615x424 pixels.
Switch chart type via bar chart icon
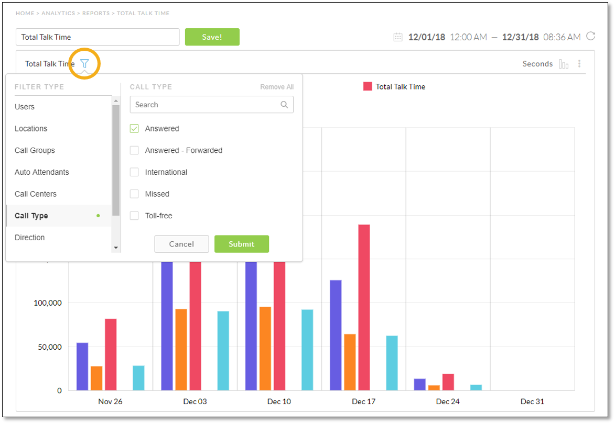click(564, 64)
